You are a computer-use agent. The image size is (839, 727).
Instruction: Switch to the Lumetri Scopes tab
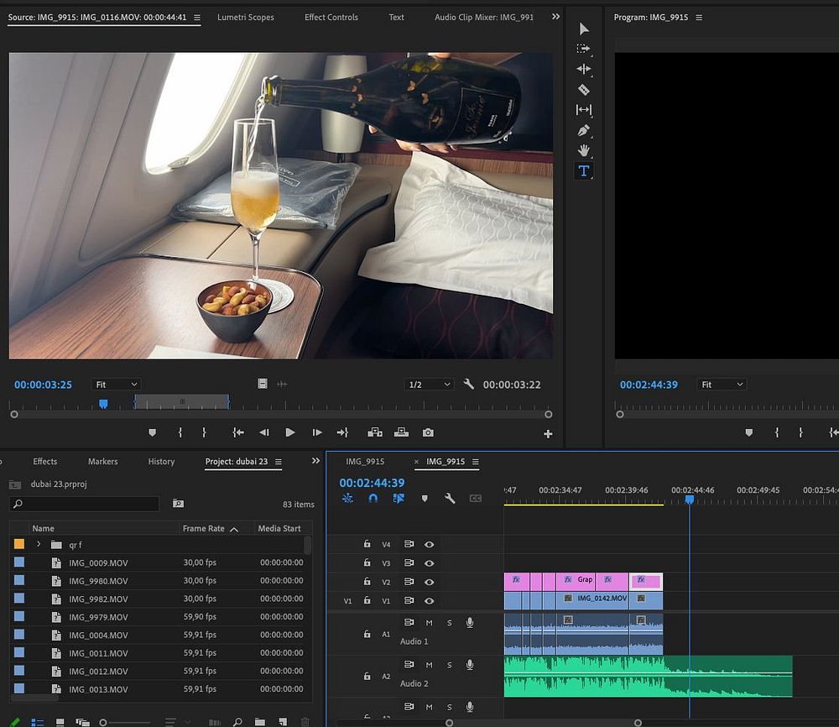[x=246, y=17]
